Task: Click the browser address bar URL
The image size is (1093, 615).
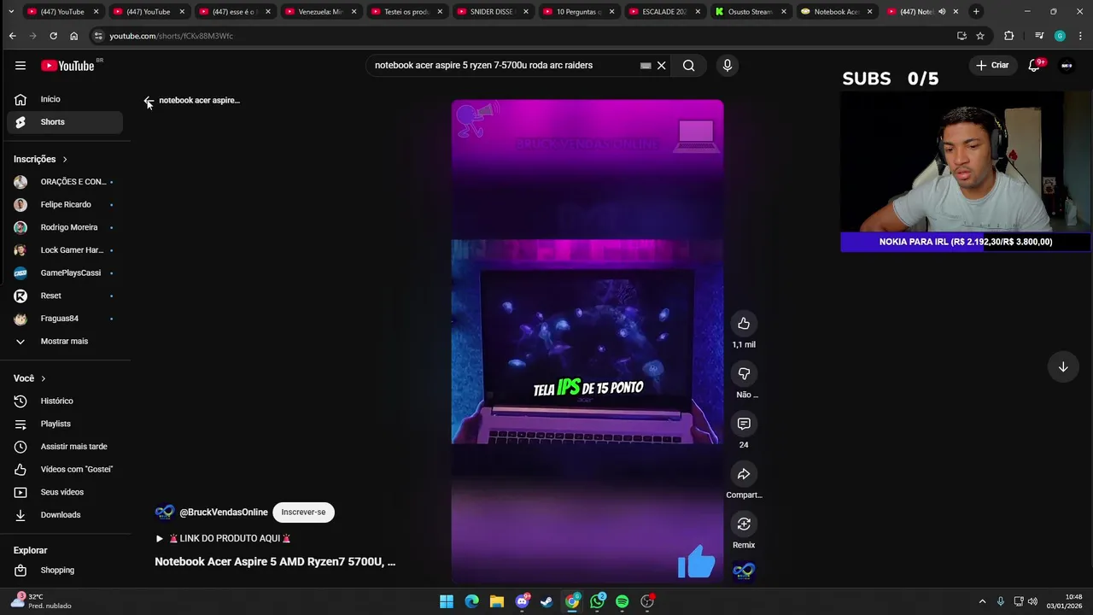Action: (171, 36)
